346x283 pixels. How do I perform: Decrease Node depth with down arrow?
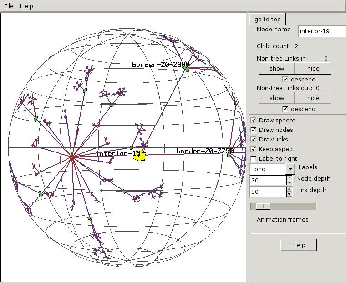[289, 183]
